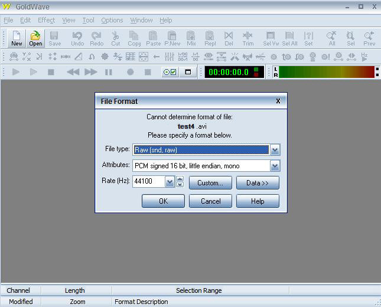This screenshot has height=307, width=381.
Task: Open the Tool menu
Action: 88,20
